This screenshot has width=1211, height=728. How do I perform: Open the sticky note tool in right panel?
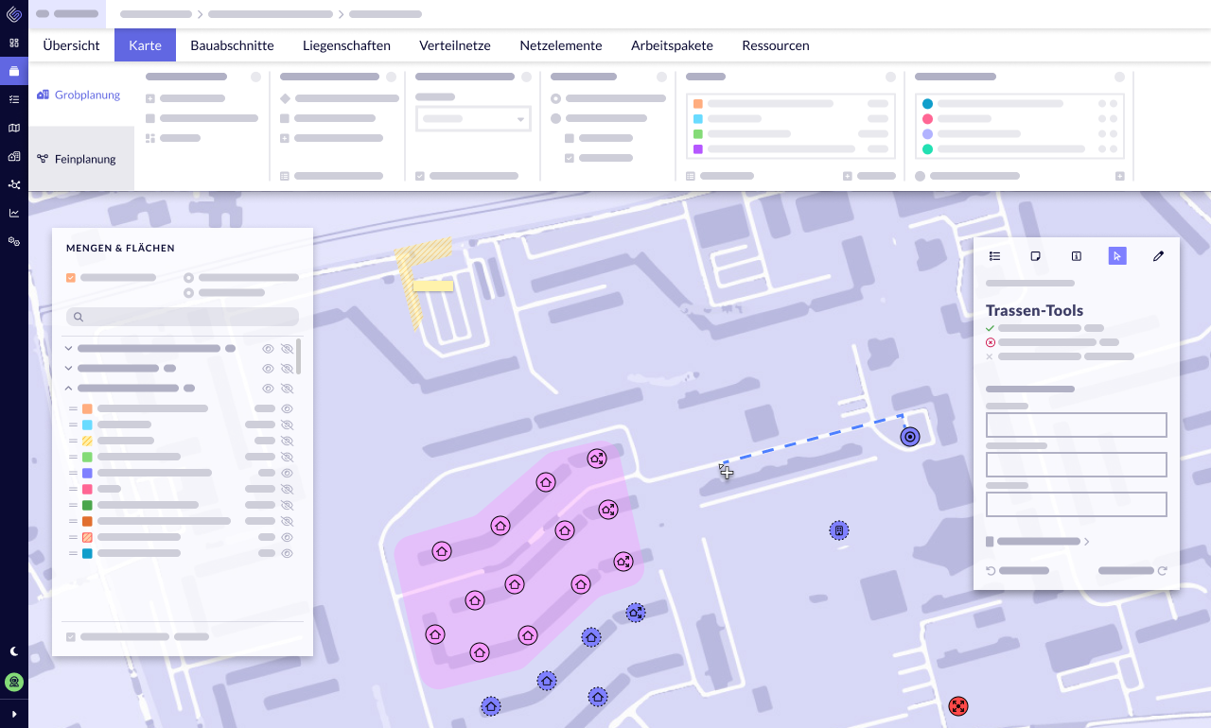(1036, 256)
